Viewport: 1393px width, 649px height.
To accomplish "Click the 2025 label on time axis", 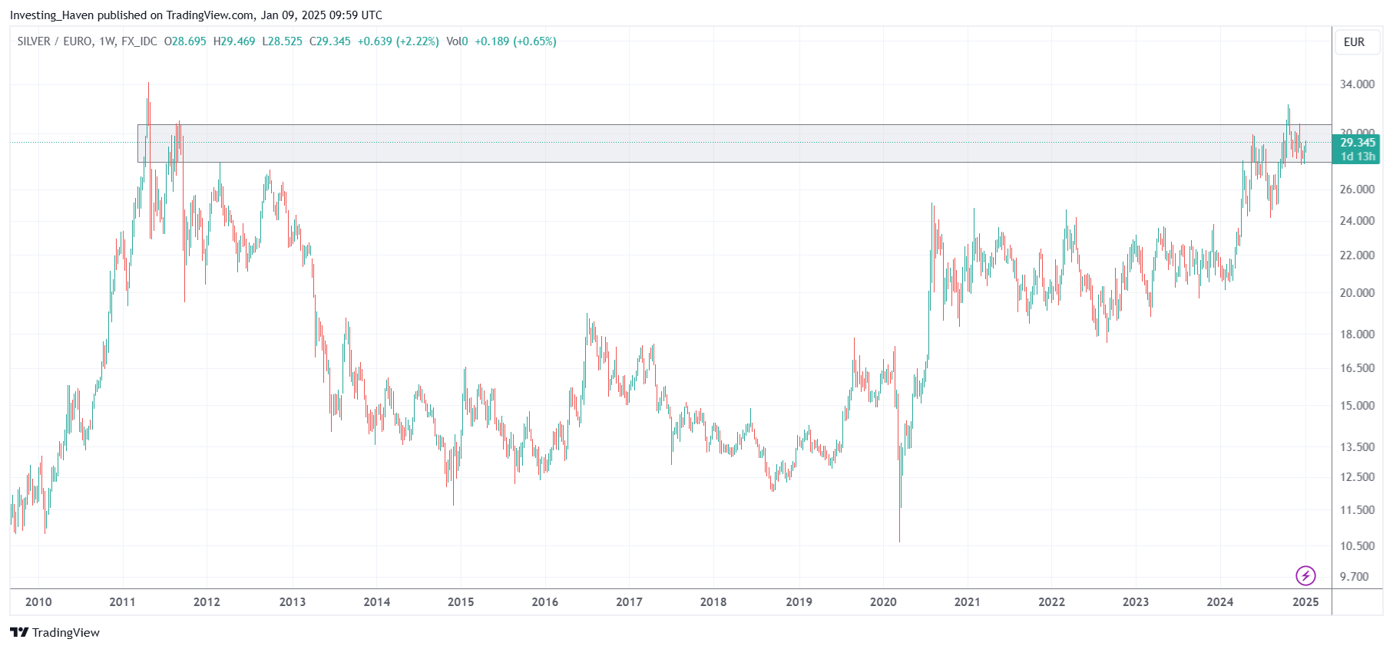I will point(1305,602).
